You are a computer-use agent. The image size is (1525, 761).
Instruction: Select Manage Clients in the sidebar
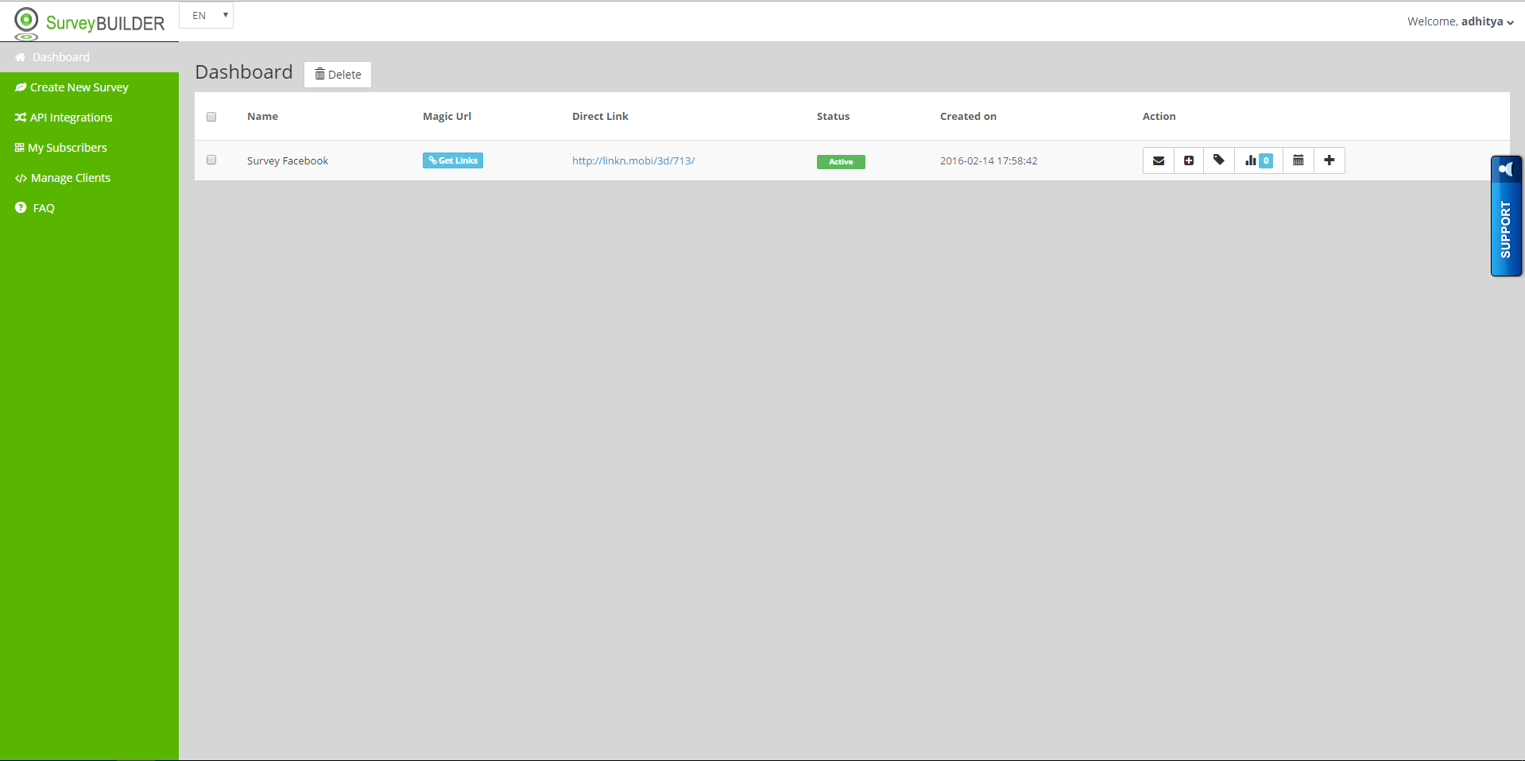(x=70, y=178)
